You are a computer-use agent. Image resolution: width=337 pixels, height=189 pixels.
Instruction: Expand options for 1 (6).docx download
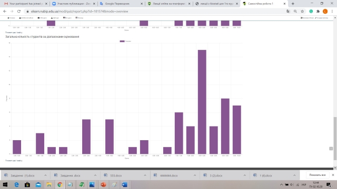[294, 175]
